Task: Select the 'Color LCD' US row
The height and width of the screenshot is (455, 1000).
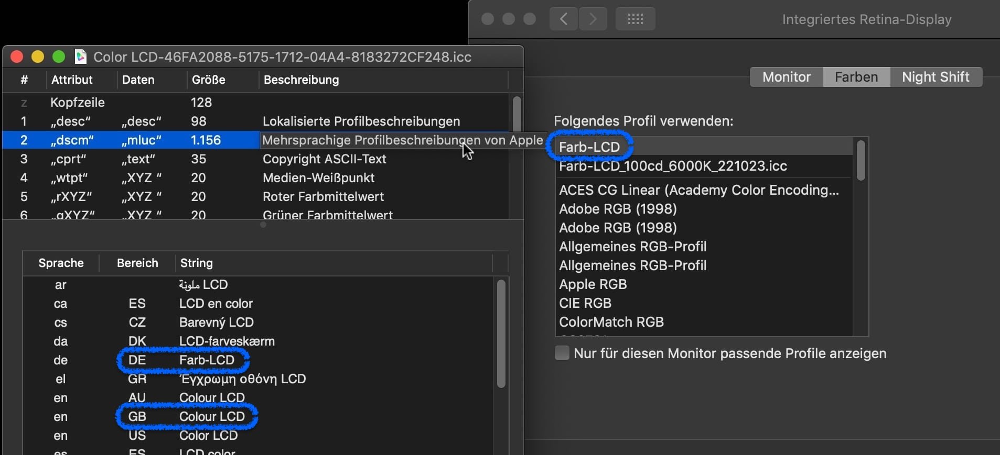Action: pos(258,436)
